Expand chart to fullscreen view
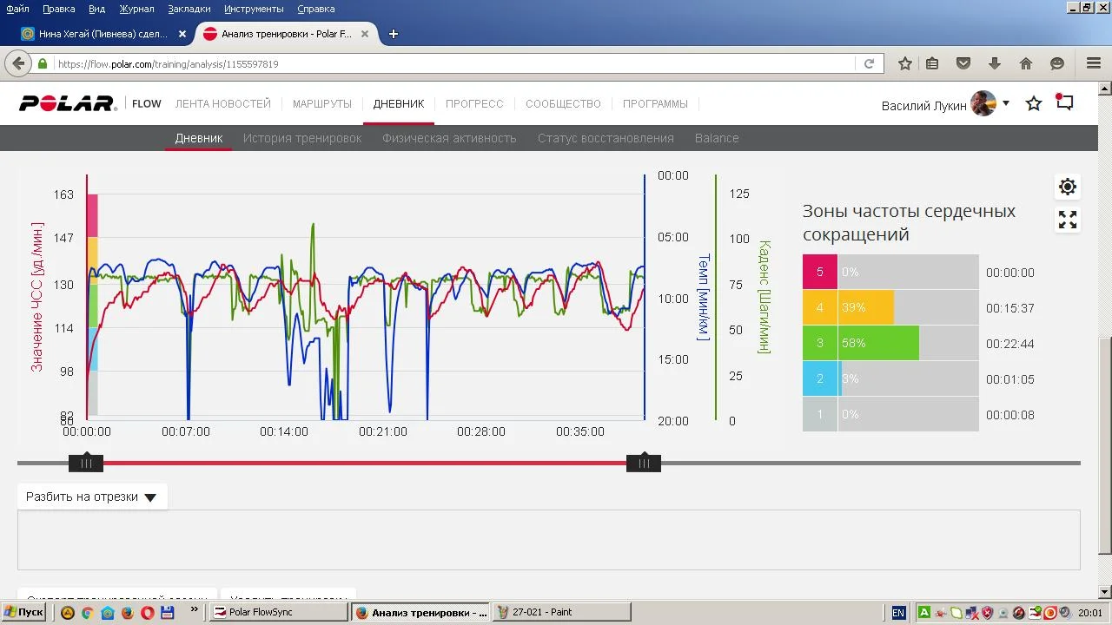Viewport: 1112px width, 625px height. (x=1068, y=220)
